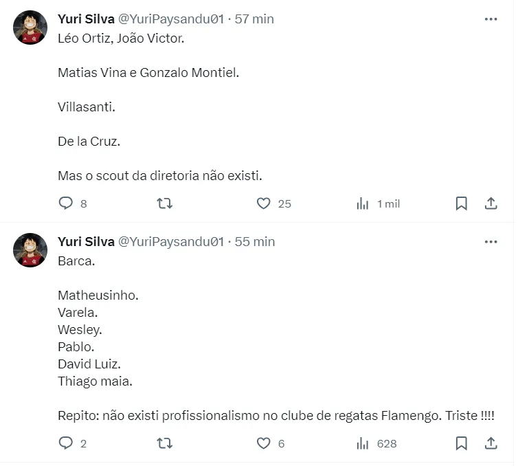529x466 pixels.
Task: Open the 57 min timestamp link
Action: (x=254, y=19)
